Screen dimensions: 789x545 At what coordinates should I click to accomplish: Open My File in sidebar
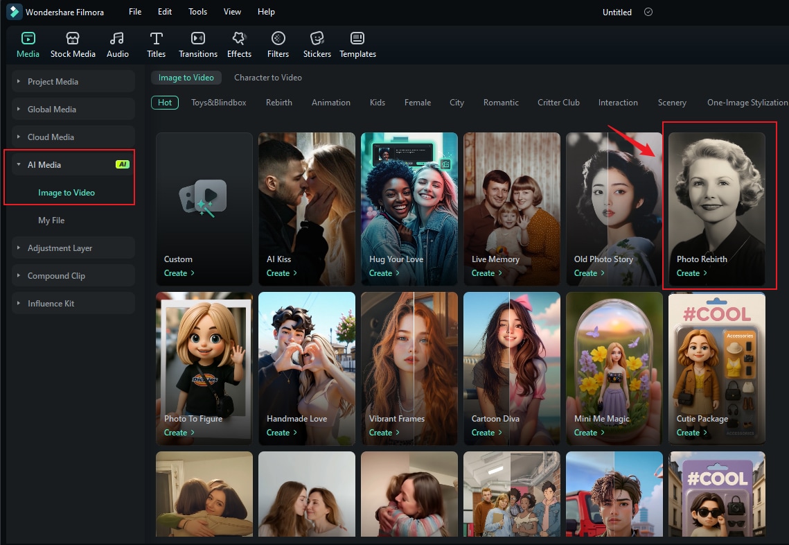click(x=51, y=220)
